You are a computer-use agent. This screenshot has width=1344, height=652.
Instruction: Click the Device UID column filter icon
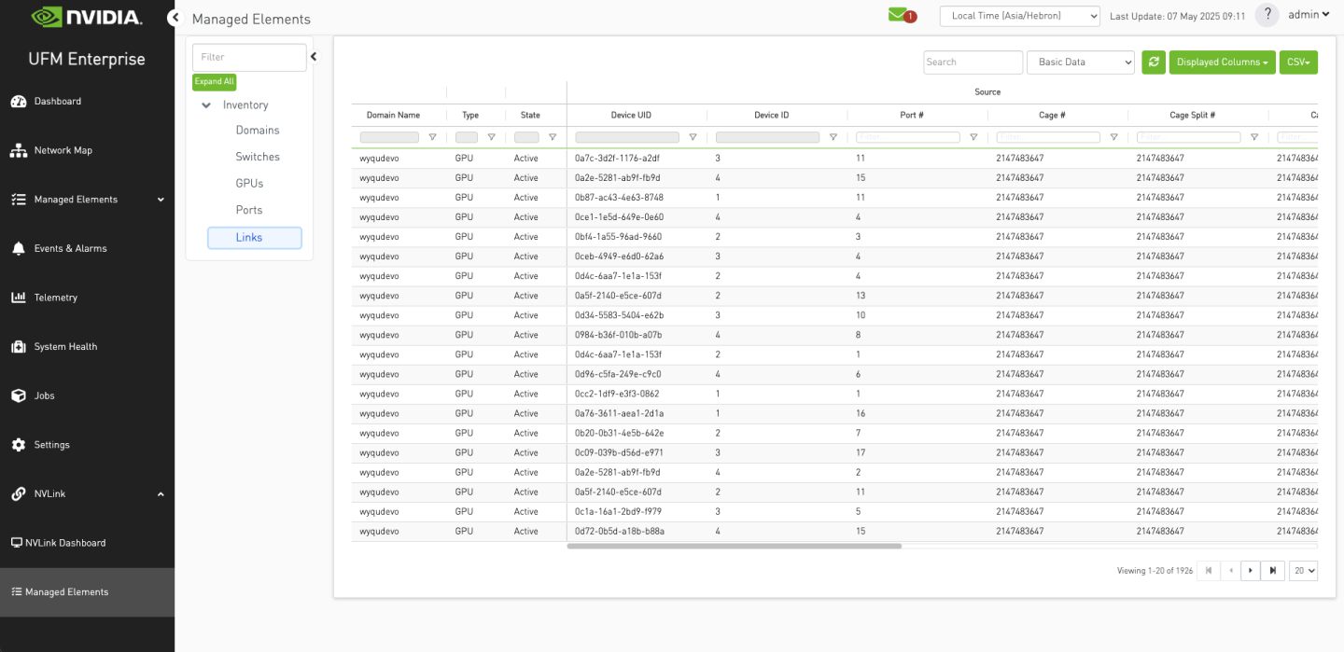coord(693,137)
